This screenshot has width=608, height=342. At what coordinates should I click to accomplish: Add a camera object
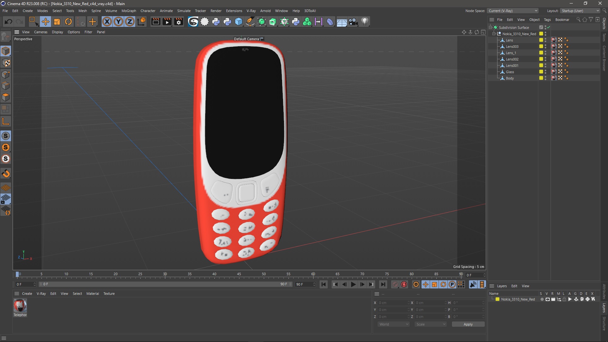point(353,22)
